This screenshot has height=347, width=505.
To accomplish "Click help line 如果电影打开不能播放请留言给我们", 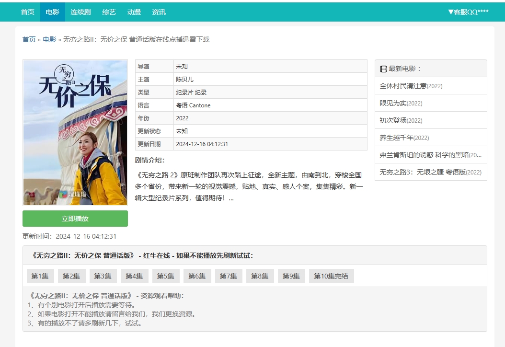I will (112, 314).
